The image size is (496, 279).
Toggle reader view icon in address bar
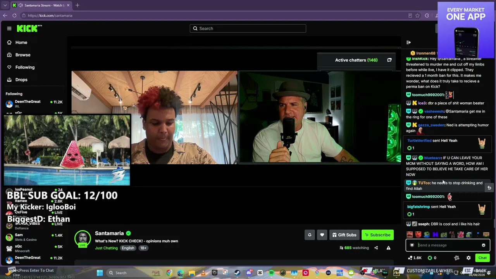410,15
